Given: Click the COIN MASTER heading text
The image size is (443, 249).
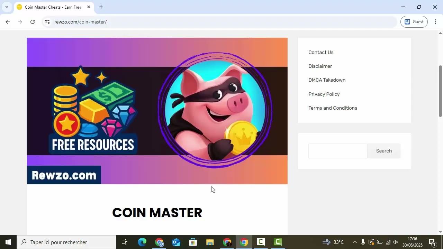Looking at the screenshot, I should 157,213.
